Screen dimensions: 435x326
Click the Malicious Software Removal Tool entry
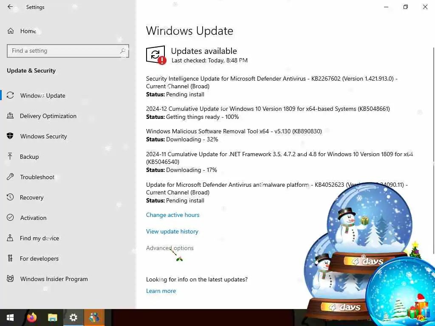[x=234, y=131]
